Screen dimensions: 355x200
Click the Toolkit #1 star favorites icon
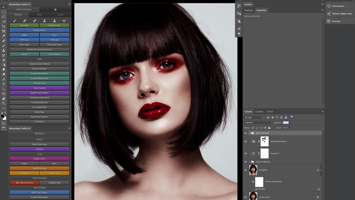point(55,10)
